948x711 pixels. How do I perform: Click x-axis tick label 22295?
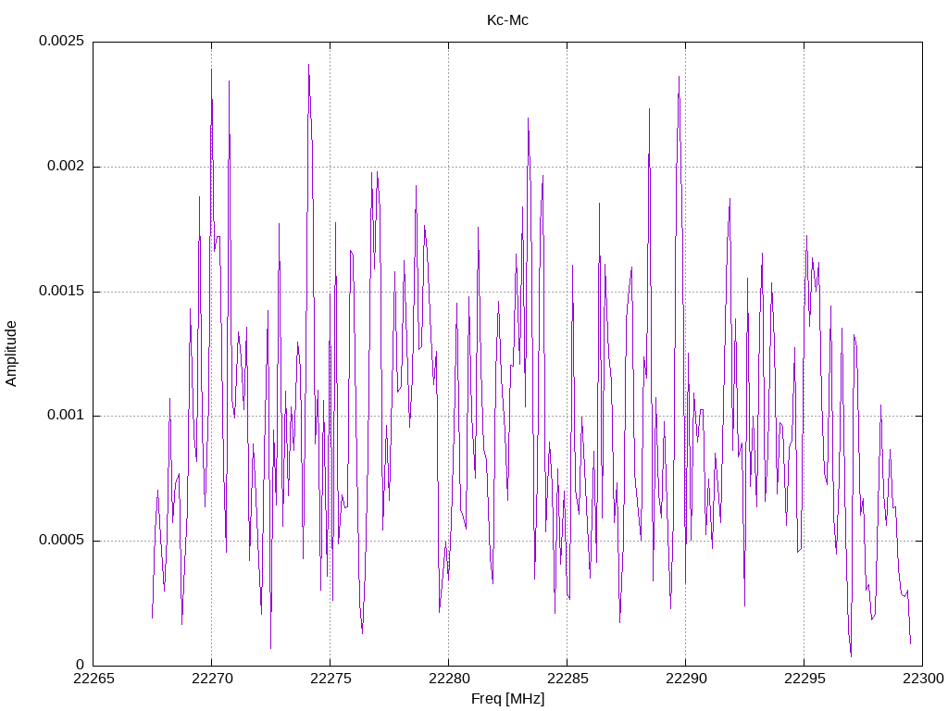(x=805, y=679)
